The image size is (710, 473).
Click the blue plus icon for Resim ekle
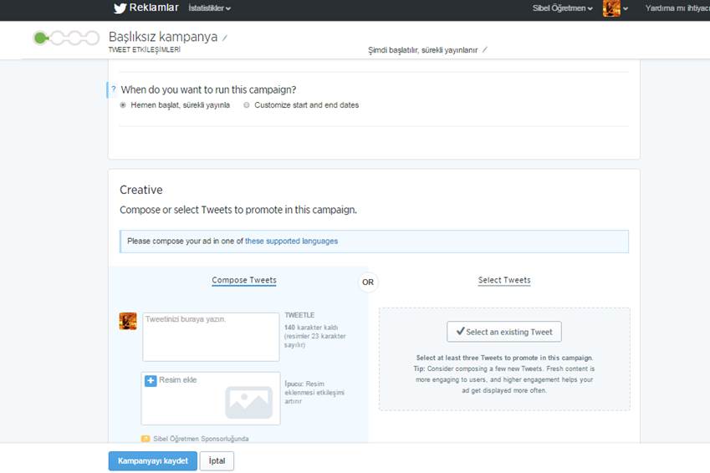pyautogui.click(x=151, y=380)
